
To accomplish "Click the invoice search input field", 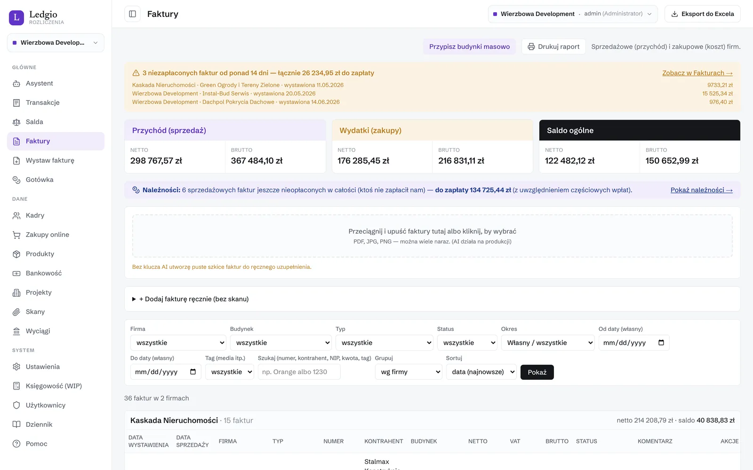I will (299, 372).
